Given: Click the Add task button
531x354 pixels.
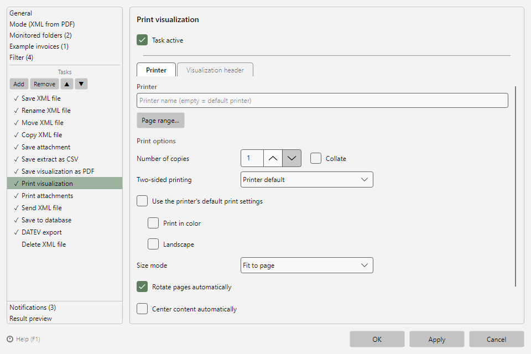Looking at the screenshot, I should coord(19,84).
